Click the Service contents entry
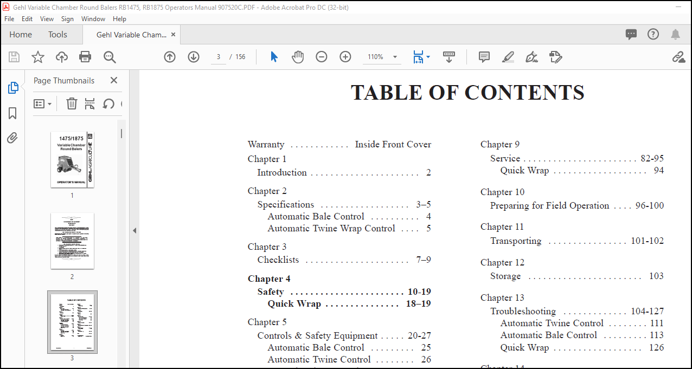The image size is (692, 369). coord(577,158)
